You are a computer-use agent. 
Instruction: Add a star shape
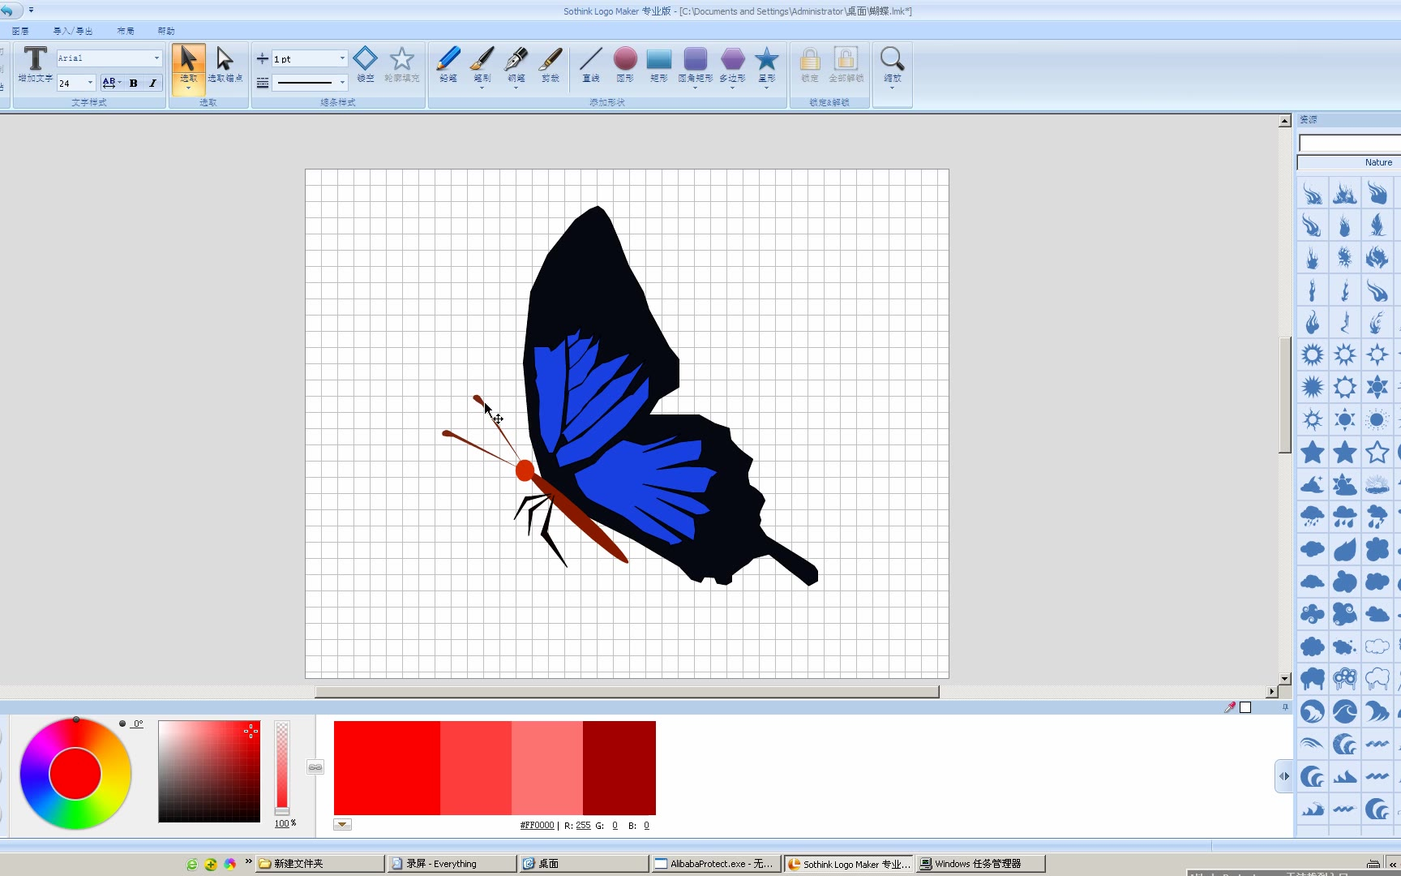coord(766,63)
